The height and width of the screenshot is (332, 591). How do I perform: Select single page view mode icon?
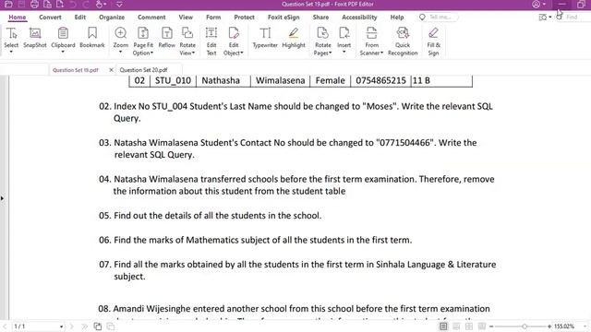[x=443, y=326]
